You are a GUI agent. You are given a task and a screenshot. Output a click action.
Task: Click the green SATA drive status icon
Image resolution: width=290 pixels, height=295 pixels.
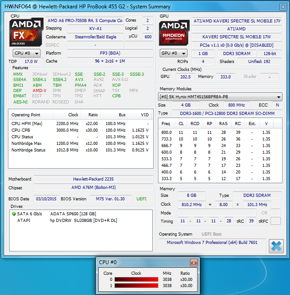point(14,214)
